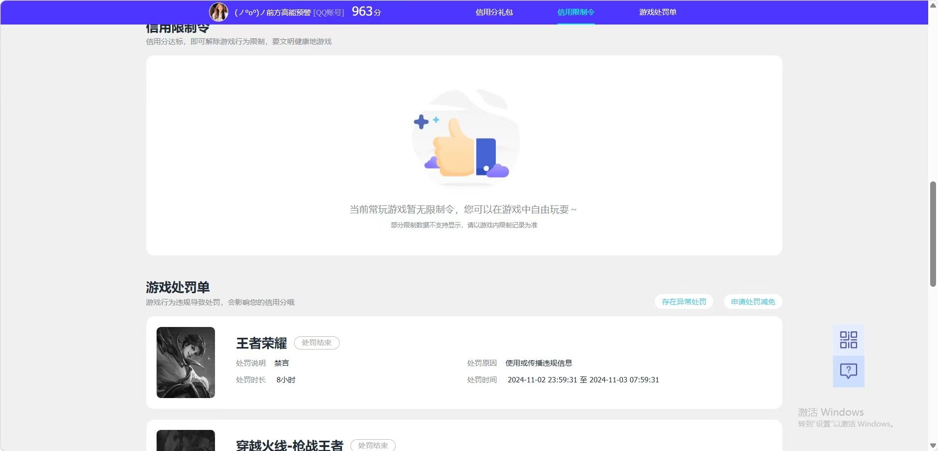Click the 穿越火线-枪战王者 title

[x=290, y=445]
